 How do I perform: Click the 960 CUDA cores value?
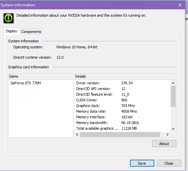tap(124, 100)
